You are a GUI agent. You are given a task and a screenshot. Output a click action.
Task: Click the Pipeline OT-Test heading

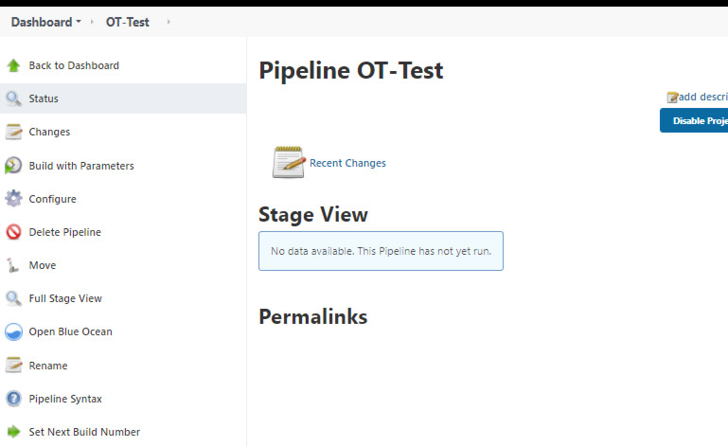351,71
